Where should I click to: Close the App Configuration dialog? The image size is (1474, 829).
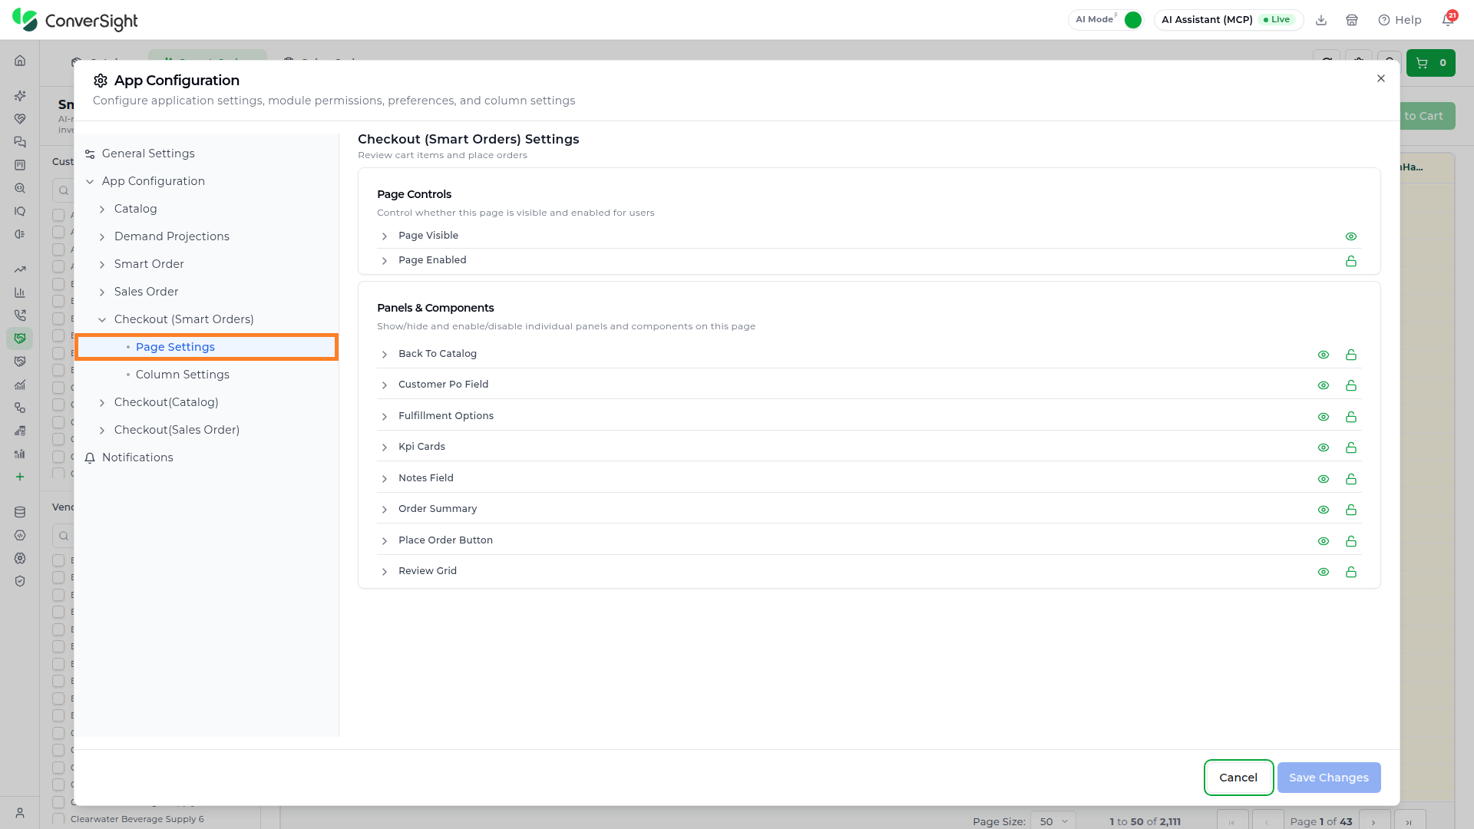(x=1381, y=78)
